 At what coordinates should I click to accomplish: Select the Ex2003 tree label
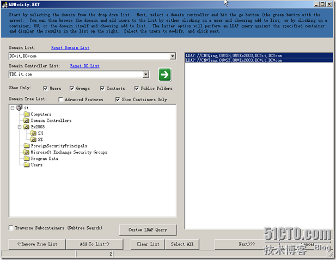tap(38, 127)
